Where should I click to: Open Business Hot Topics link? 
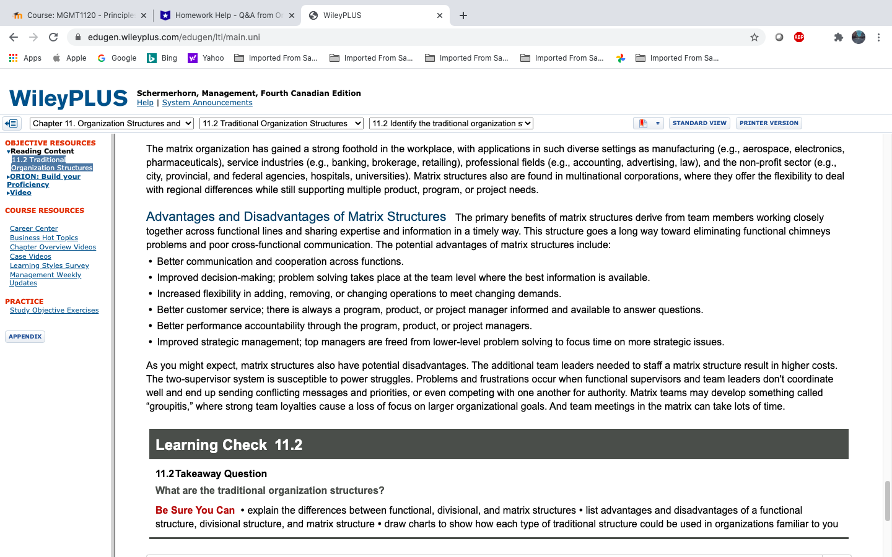44,238
